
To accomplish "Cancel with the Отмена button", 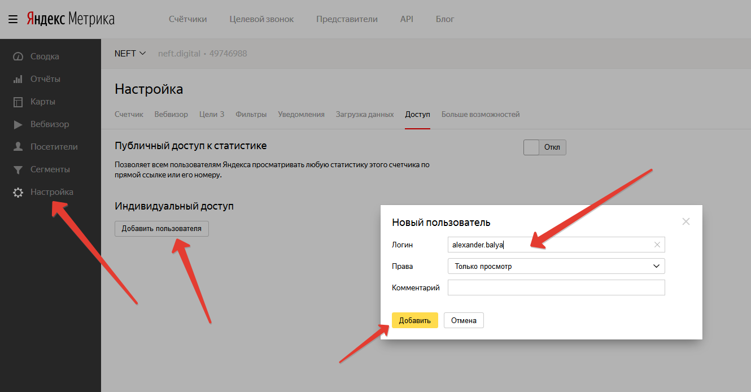I will (x=464, y=320).
